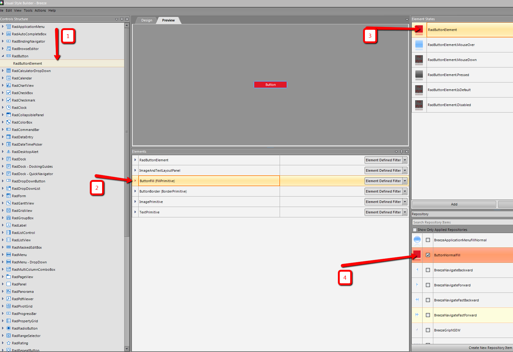Screen dimensions: 513x352
Task: Open the Actions menu
Action: coord(40,10)
